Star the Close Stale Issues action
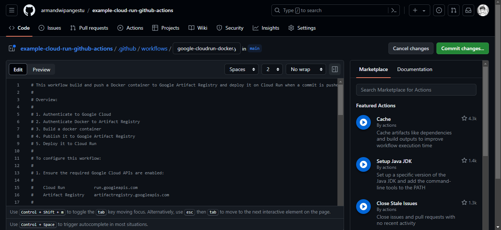Image resolution: width=501 pixels, height=230 pixels. pyautogui.click(x=464, y=203)
